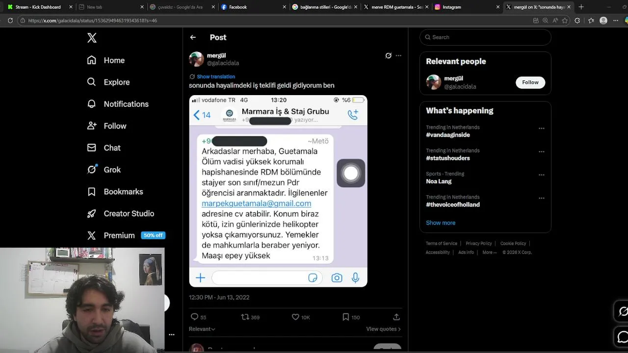
Task: Open Creator Studio in the sidebar
Action: coord(120,213)
